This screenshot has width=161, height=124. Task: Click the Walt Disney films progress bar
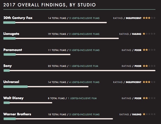pos(28,103)
